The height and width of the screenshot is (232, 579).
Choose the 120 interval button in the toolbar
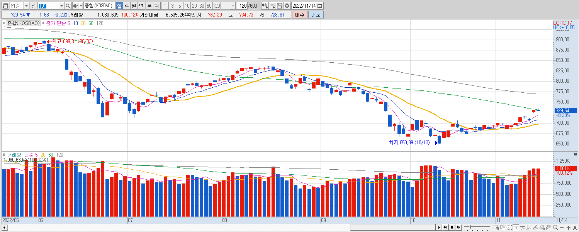[217, 6]
